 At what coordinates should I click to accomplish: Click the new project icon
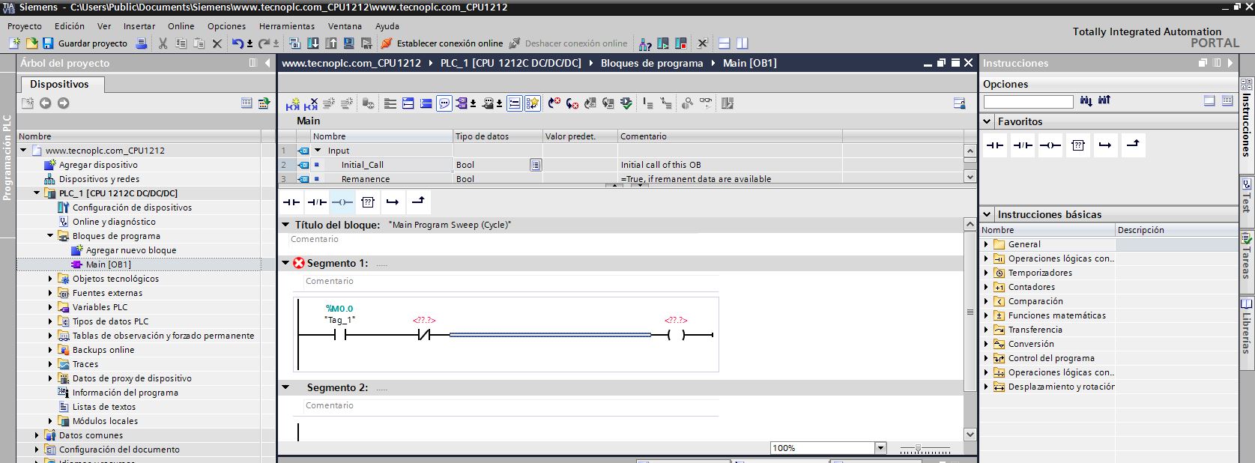pyautogui.click(x=14, y=43)
